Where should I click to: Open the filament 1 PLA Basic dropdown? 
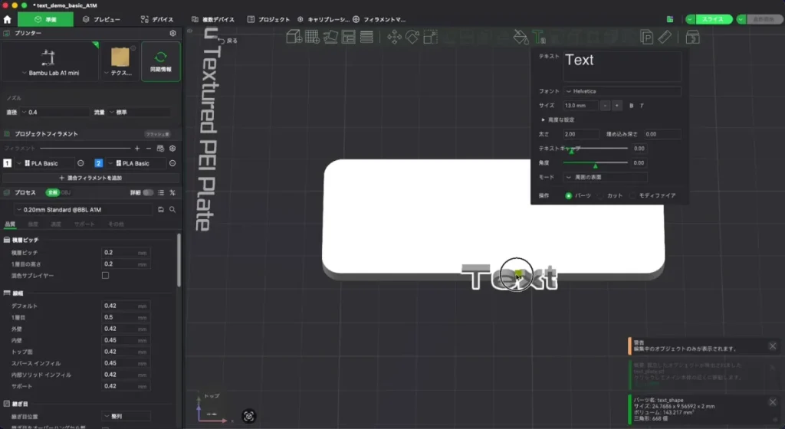[45, 163]
